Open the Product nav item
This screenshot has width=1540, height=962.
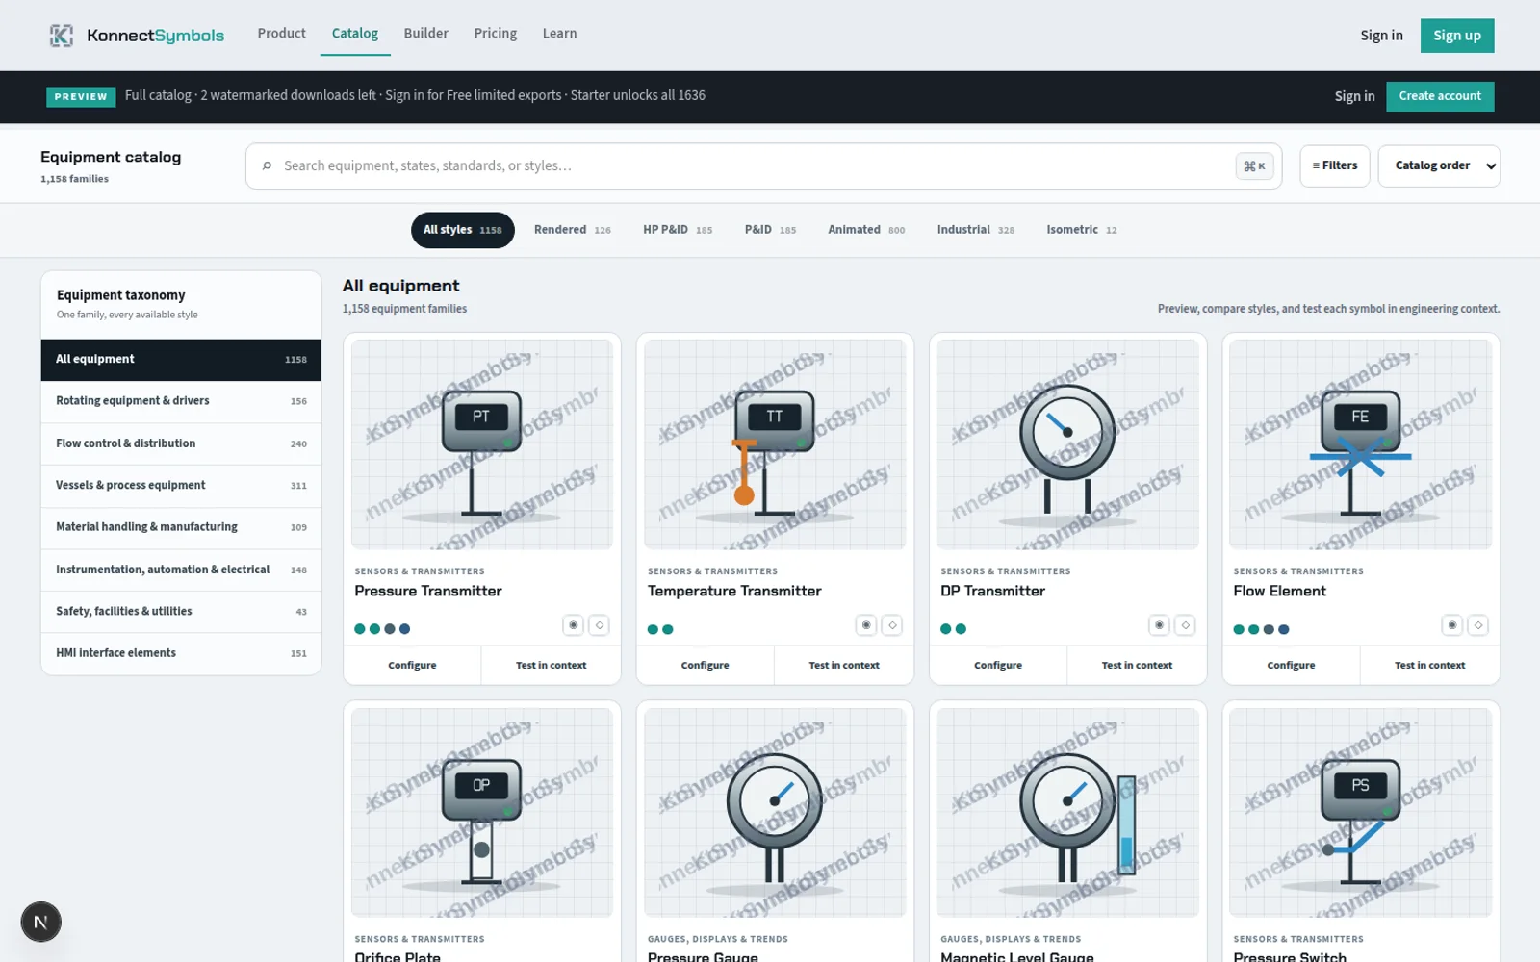[281, 34]
